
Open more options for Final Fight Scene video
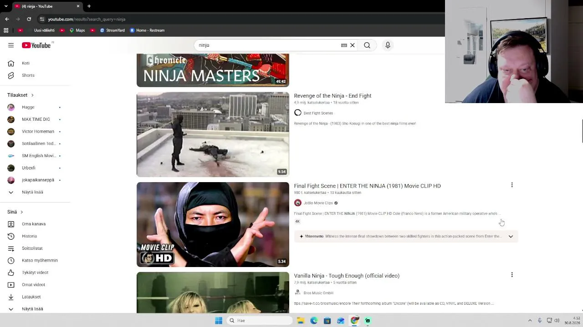[512, 185]
